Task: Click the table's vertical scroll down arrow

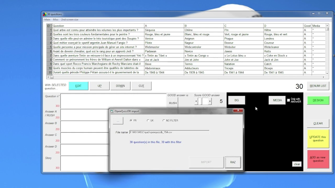Action: (327, 74)
